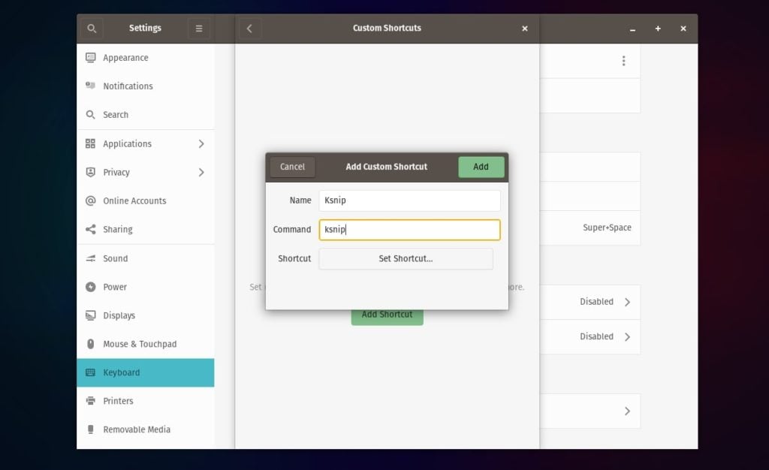Open the three-dot options menu
The height and width of the screenshot is (470, 769).
point(623,61)
